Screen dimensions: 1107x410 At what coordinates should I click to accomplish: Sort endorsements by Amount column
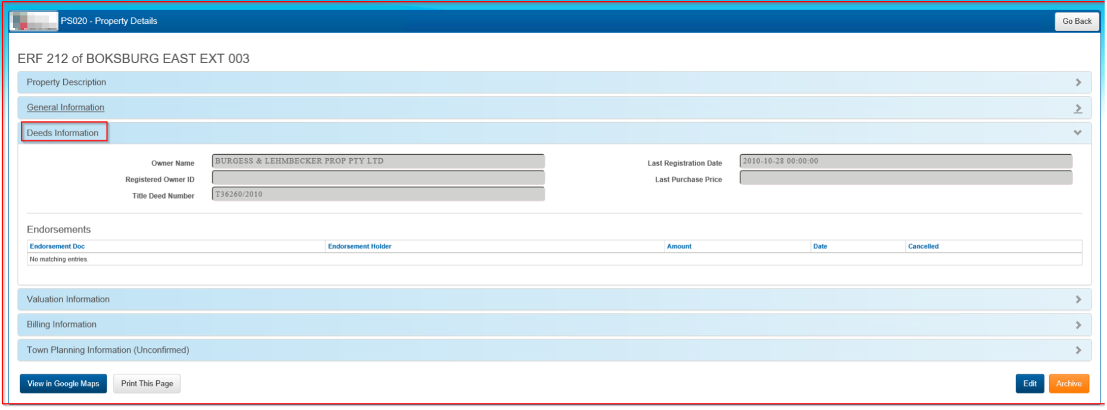coord(679,246)
